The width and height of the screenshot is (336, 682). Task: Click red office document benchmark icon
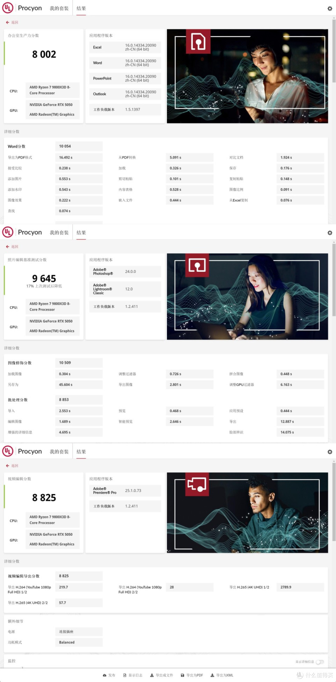[x=198, y=41]
